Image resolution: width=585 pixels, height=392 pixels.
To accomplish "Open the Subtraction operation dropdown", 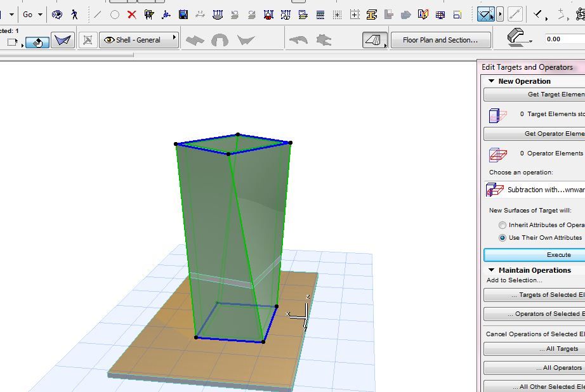I will pyautogui.click(x=535, y=190).
